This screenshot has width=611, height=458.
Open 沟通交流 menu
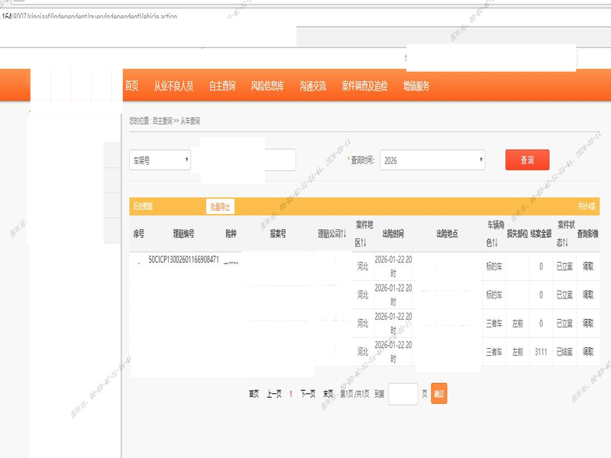312,85
